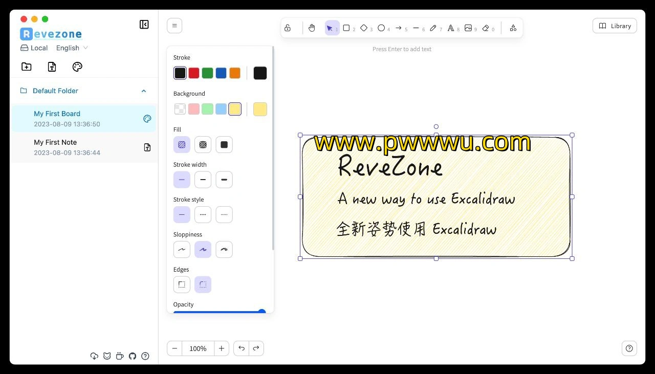Choose solid stroke style
This screenshot has height=374, width=655.
pyautogui.click(x=182, y=215)
